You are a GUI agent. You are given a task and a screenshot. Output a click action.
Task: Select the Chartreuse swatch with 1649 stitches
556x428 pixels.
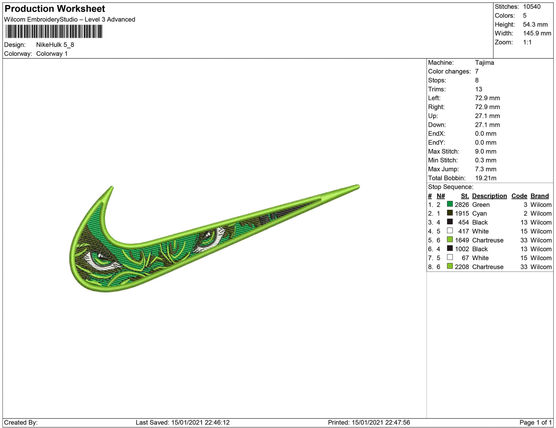(x=449, y=239)
